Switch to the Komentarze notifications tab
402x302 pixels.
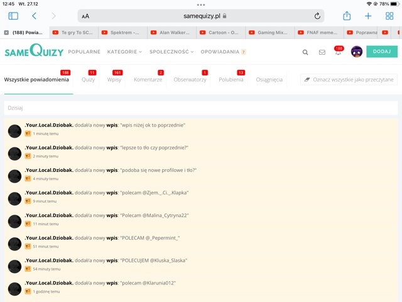pos(148,80)
